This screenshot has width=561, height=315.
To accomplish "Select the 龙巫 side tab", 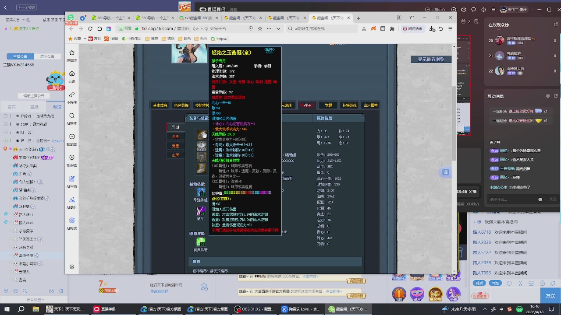I will (x=175, y=136).
